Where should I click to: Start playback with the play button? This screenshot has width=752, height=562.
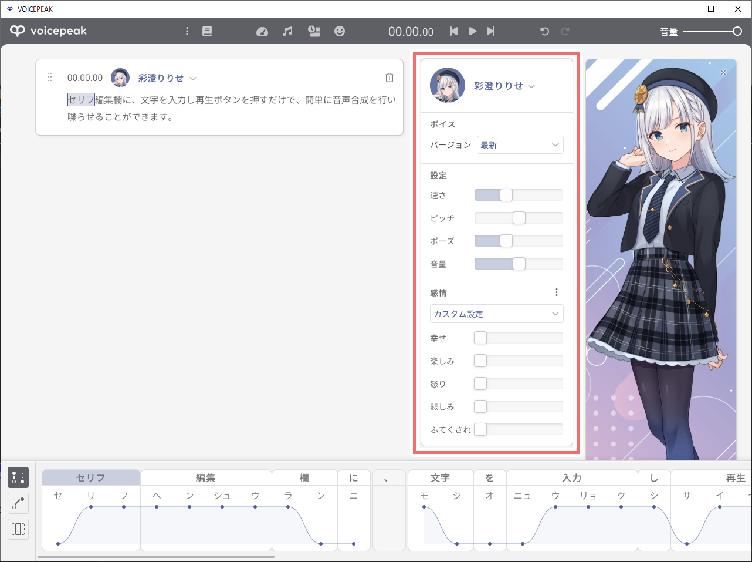pyautogui.click(x=473, y=31)
